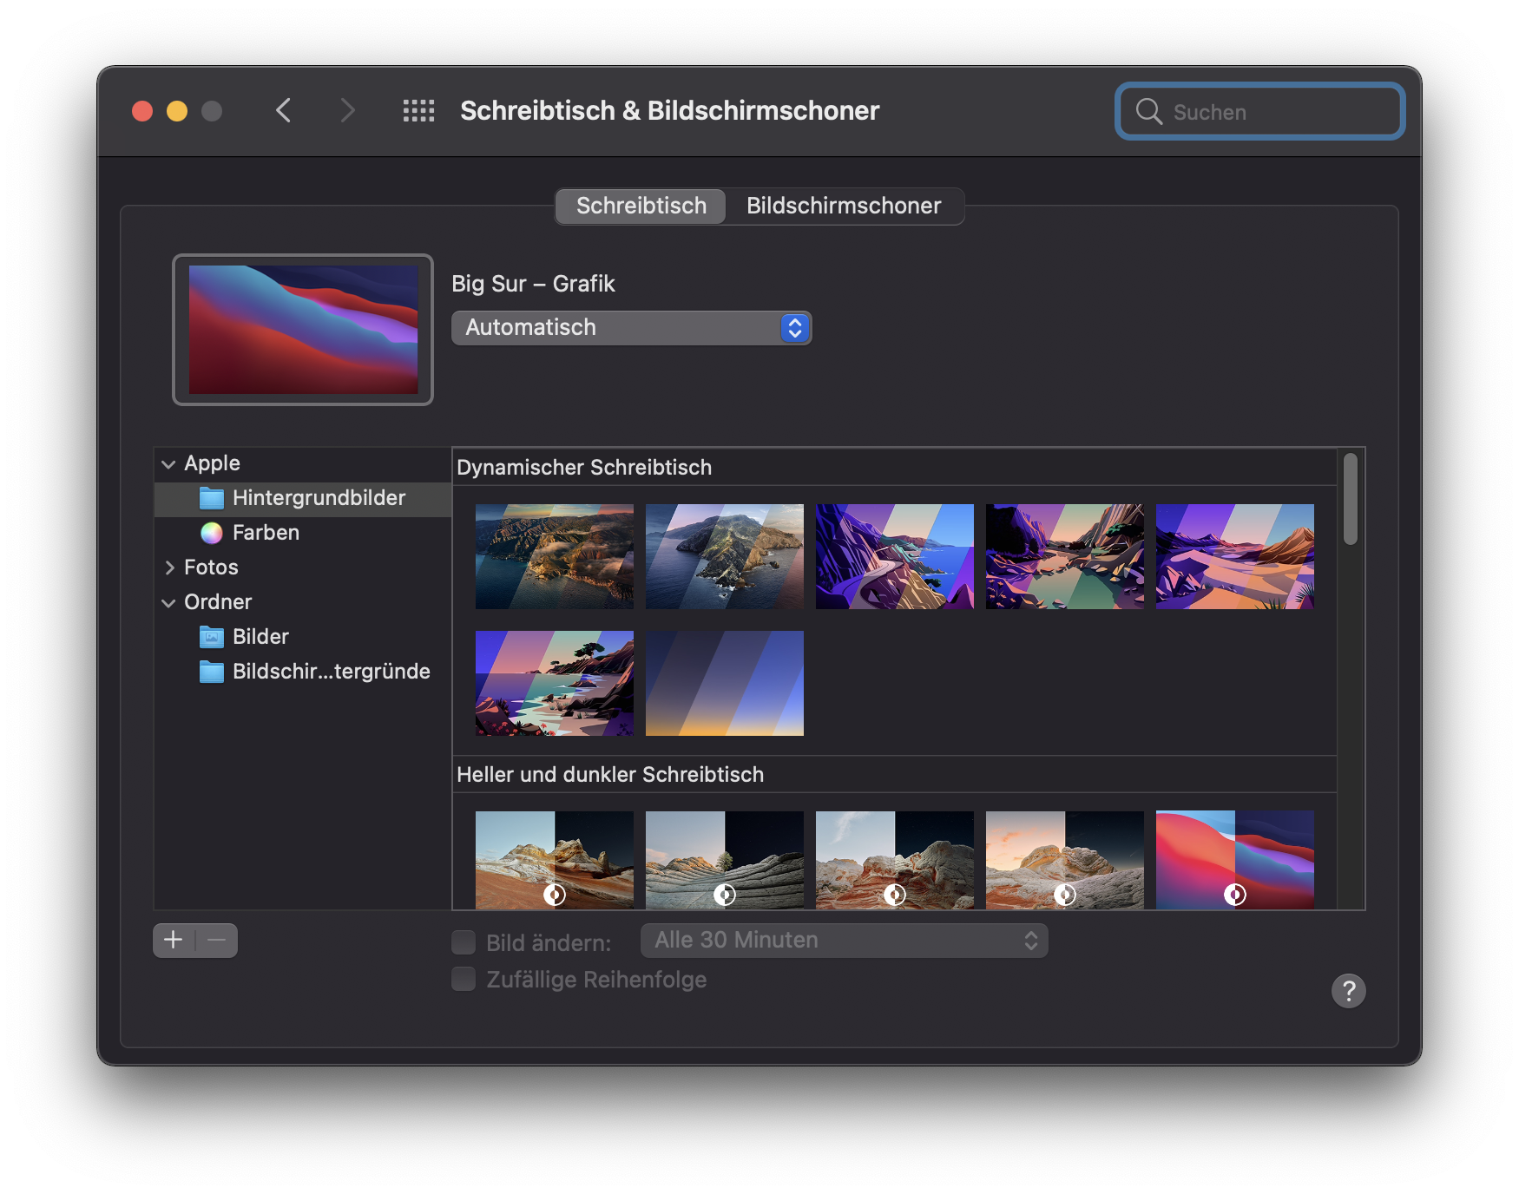Show all preferences grid icon
The height and width of the screenshot is (1194, 1519).
coord(418,111)
